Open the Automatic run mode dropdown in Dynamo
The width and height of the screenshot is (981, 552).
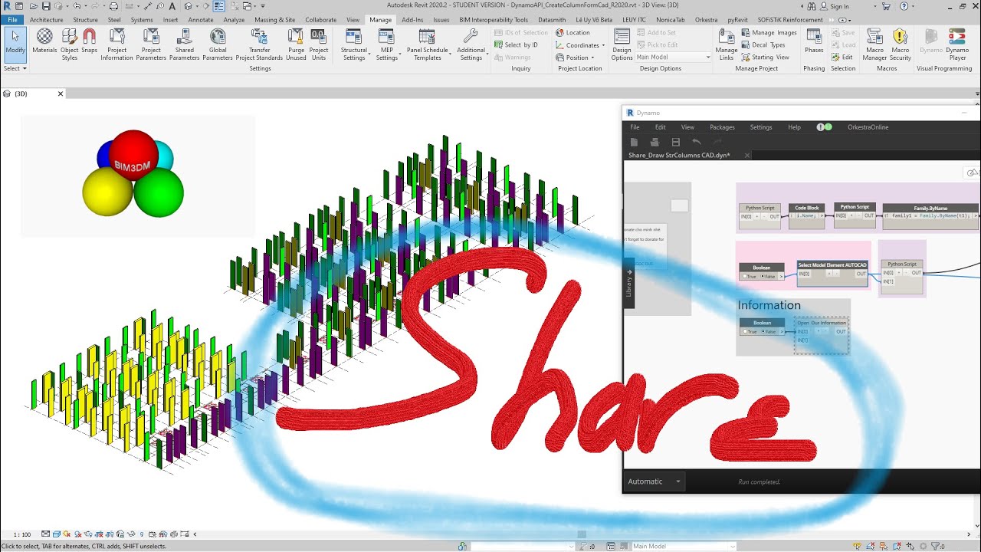pos(654,481)
